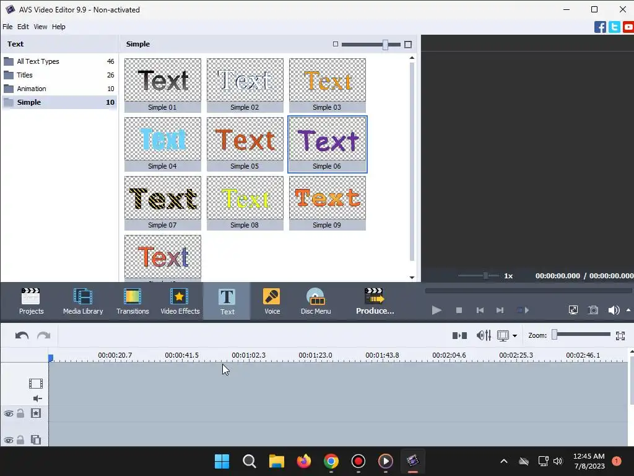Select the Simple 07 text preset
The image size is (634, 476).
click(163, 203)
